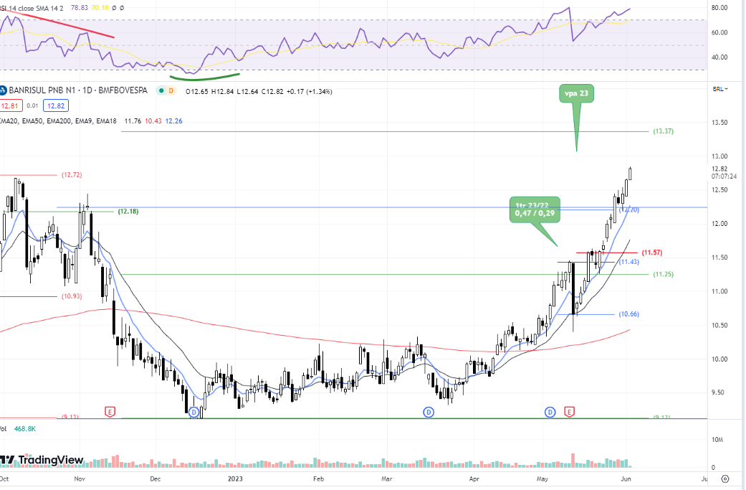The height and width of the screenshot is (490, 746).
Task: Click the 12.82 last price axis label
Action: pyautogui.click(x=719, y=169)
